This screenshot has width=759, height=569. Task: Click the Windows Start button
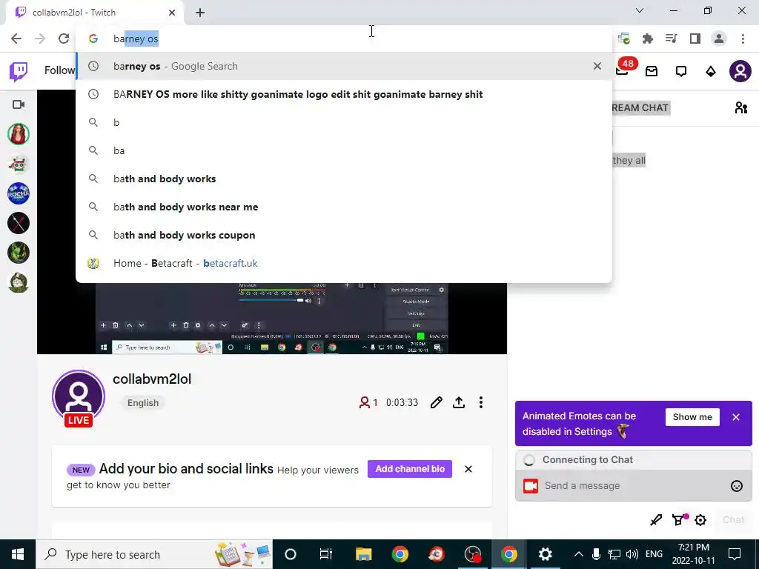coord(18,554)
